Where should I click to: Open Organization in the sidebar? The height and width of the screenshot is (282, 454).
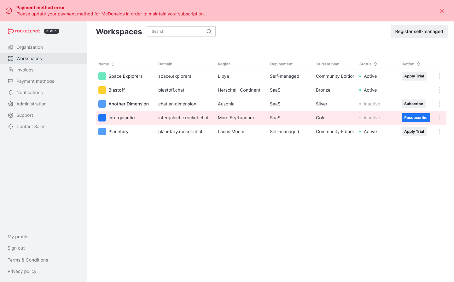point(29,47)
